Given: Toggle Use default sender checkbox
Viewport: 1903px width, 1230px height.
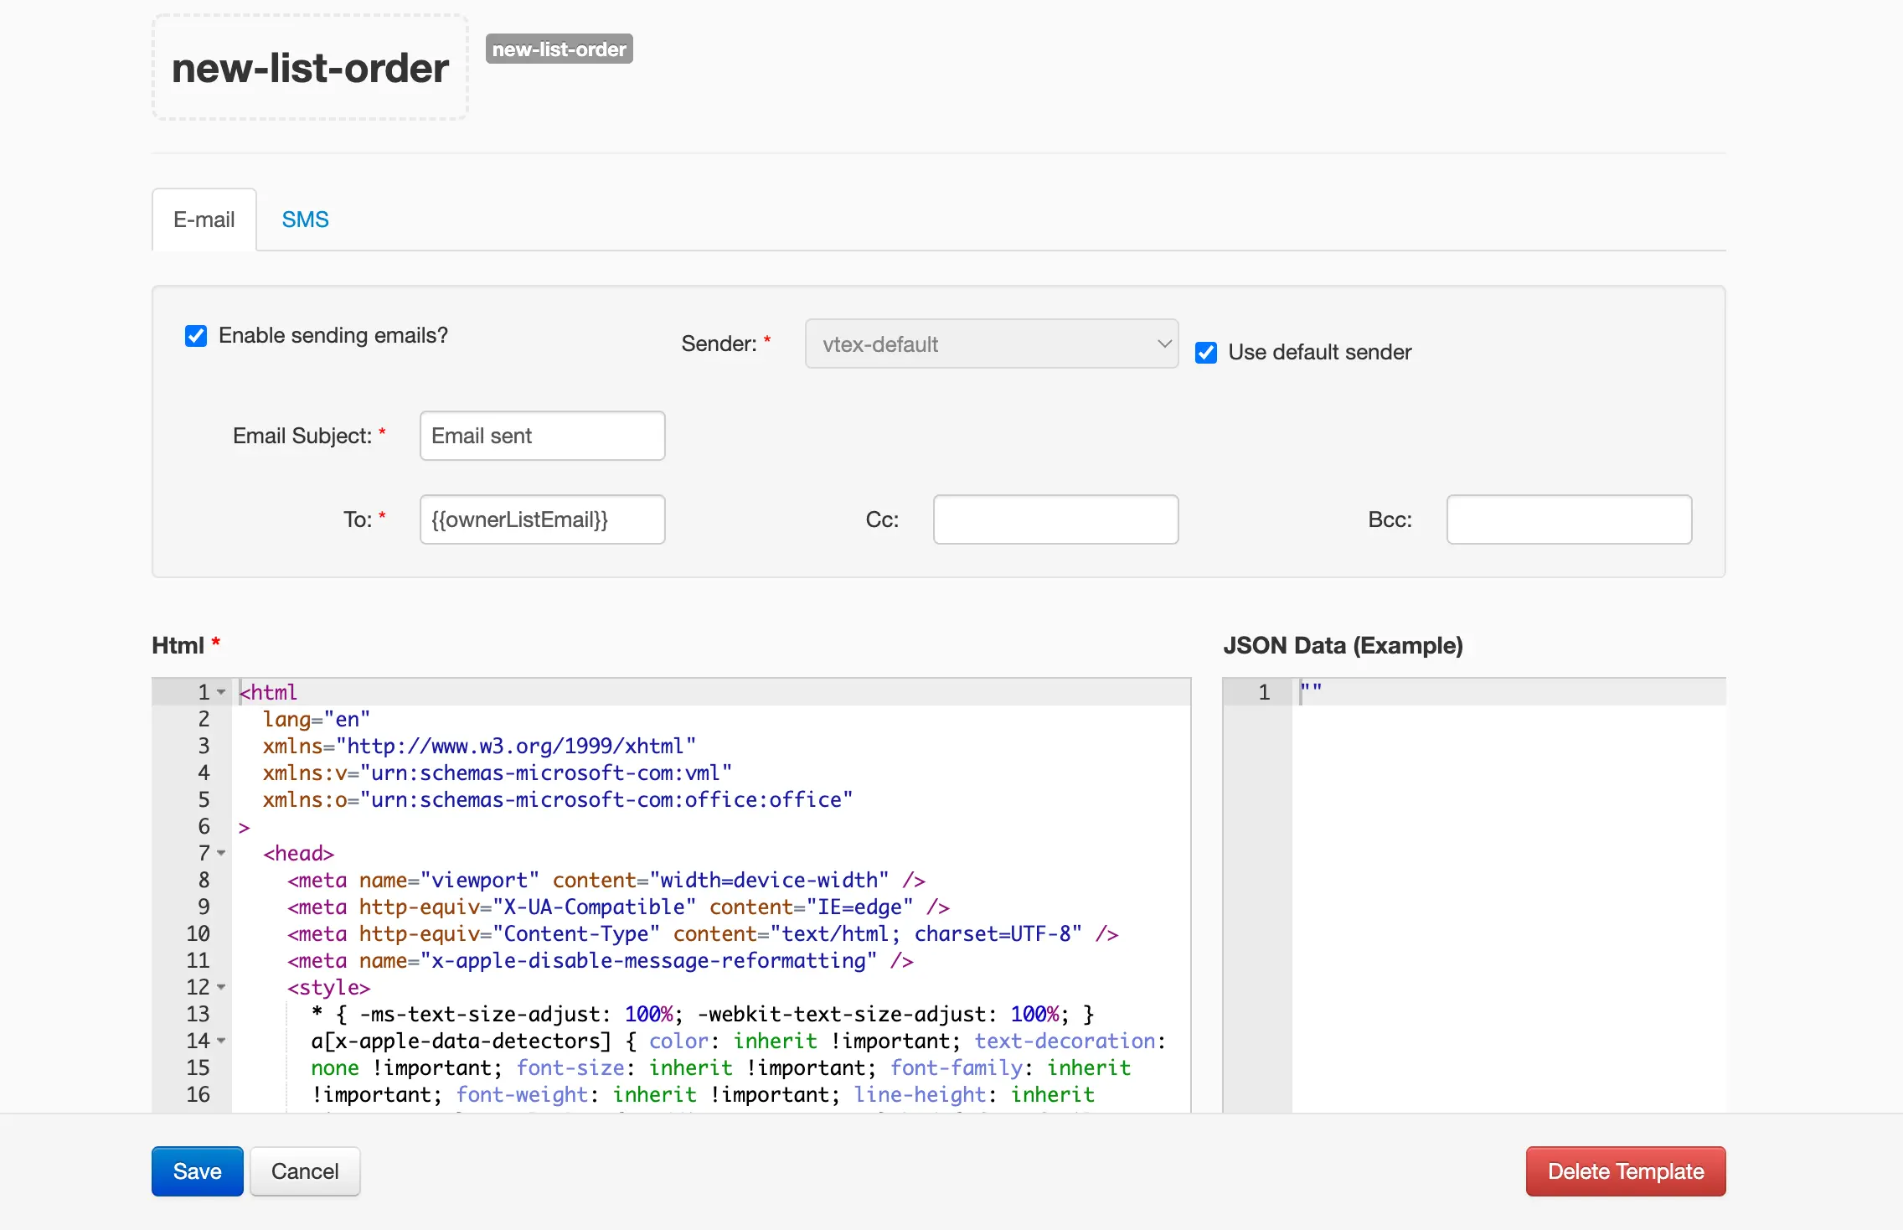Looking at the screenshot, I should click(1206, 353).
